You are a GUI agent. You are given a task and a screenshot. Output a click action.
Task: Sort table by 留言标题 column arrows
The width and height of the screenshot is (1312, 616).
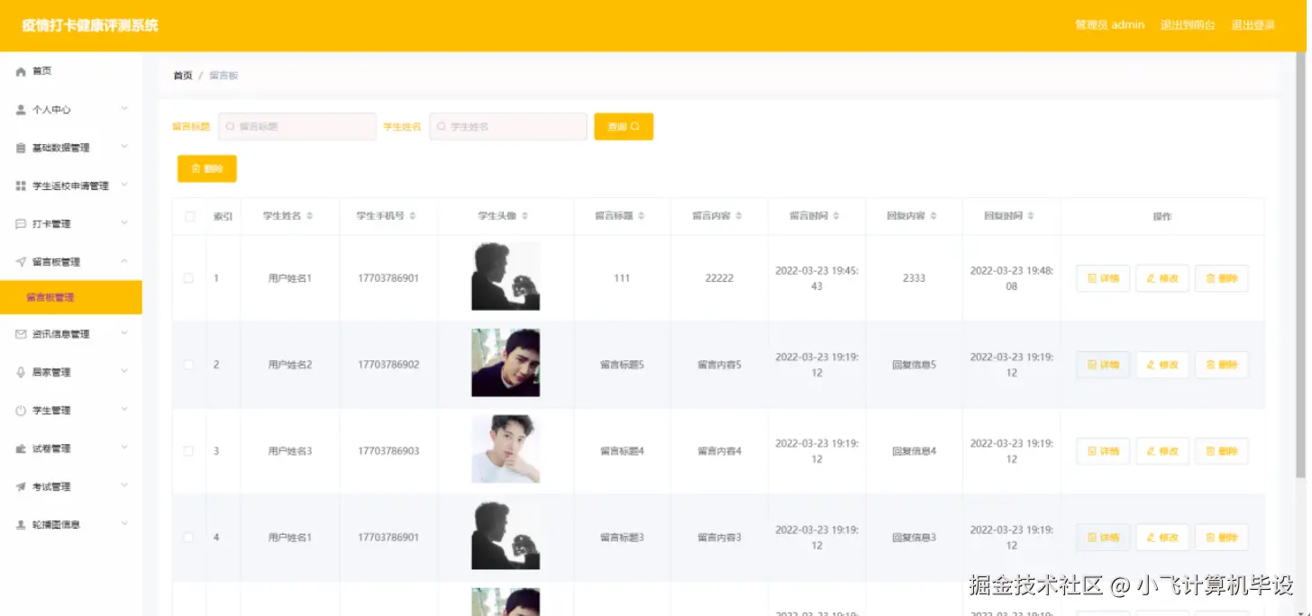[x=642, y=216]
